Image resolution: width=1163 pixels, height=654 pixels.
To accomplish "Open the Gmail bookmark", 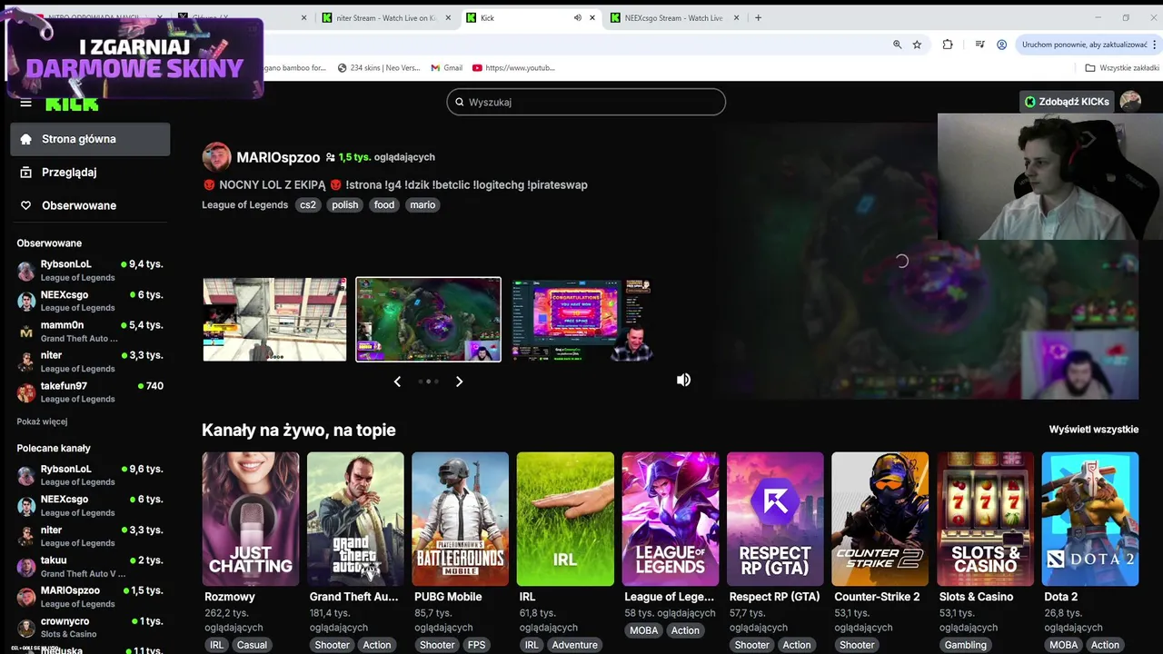I will click(446, 67).
